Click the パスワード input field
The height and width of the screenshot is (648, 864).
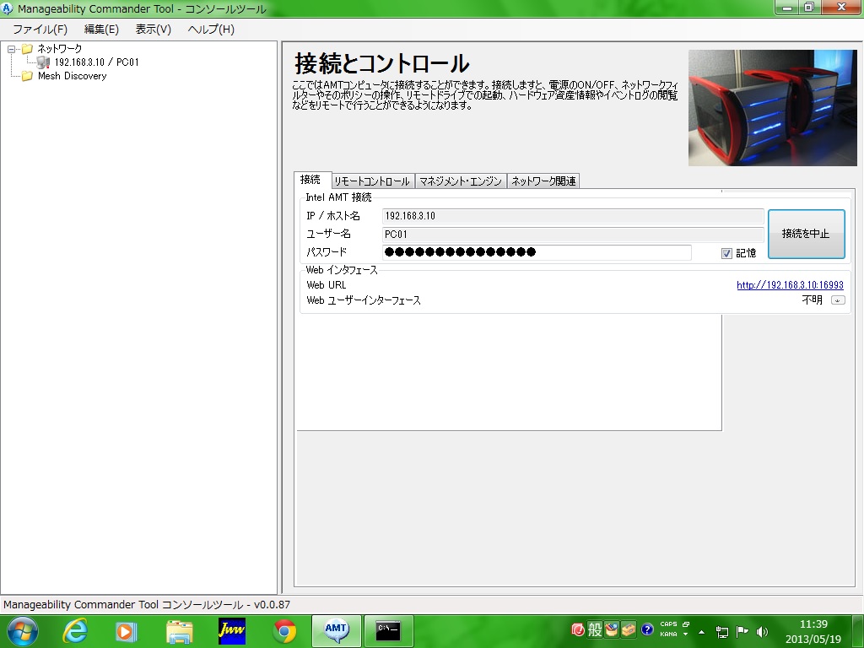[x=537, y=252]
